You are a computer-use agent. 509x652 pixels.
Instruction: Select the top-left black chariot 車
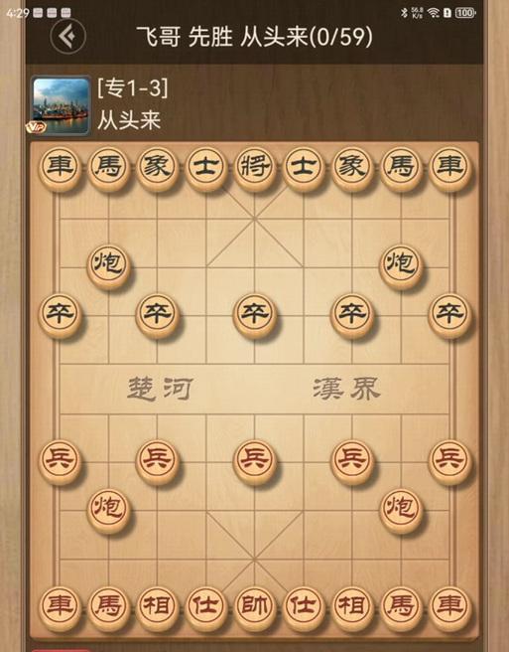pos(61,168)
